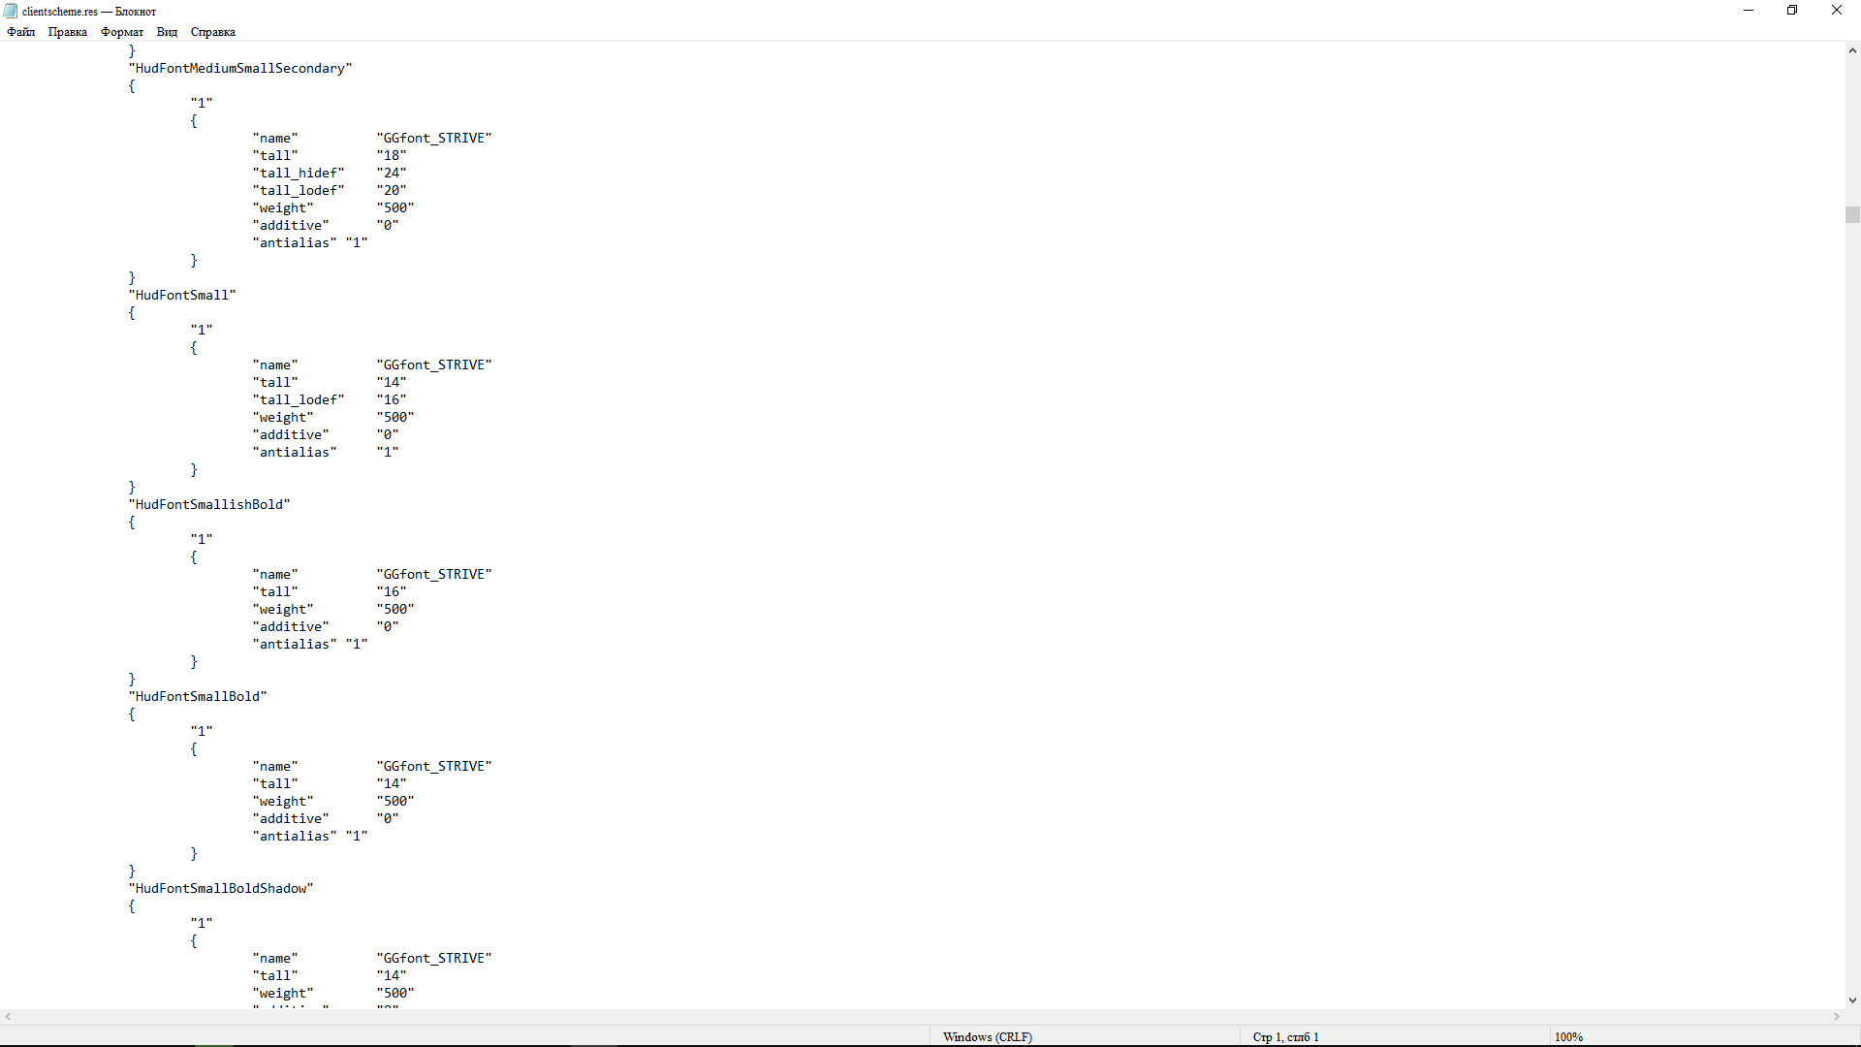
Task: Click the vertical scrollbar up arrow
Action: coord(1851,50)
